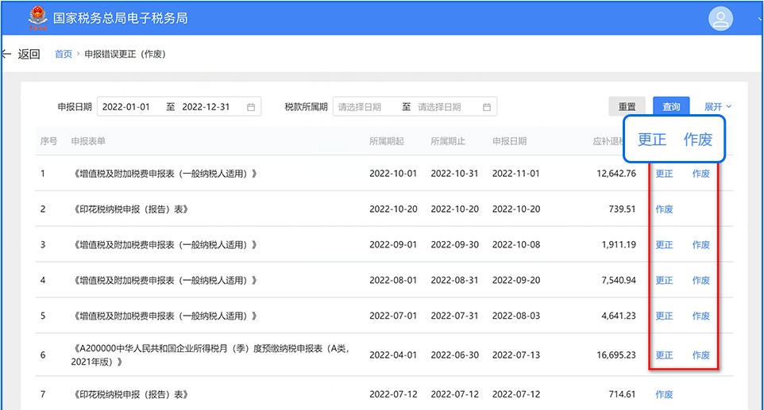
Task: Open calendar icon in tax period range
Action: [x=487, y=107]
